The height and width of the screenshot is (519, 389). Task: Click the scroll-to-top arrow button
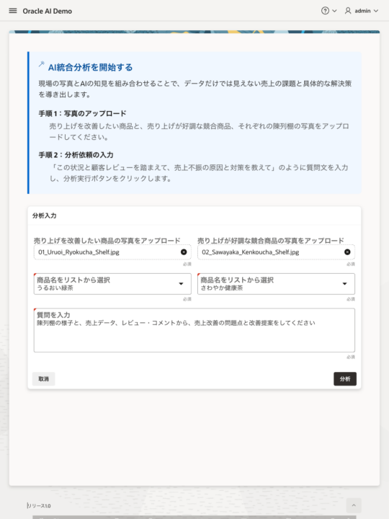(354, 505)
